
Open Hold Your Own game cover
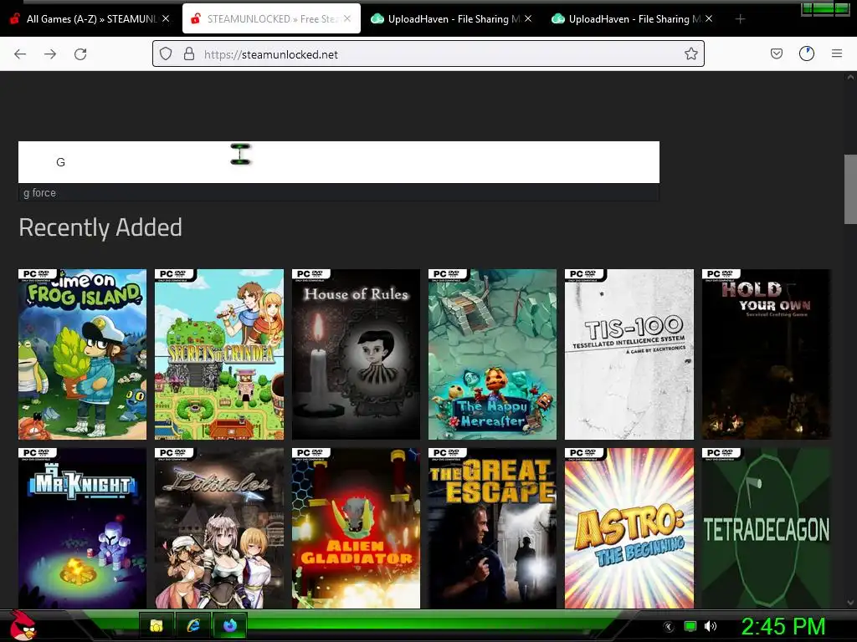[x=766, y=354]
